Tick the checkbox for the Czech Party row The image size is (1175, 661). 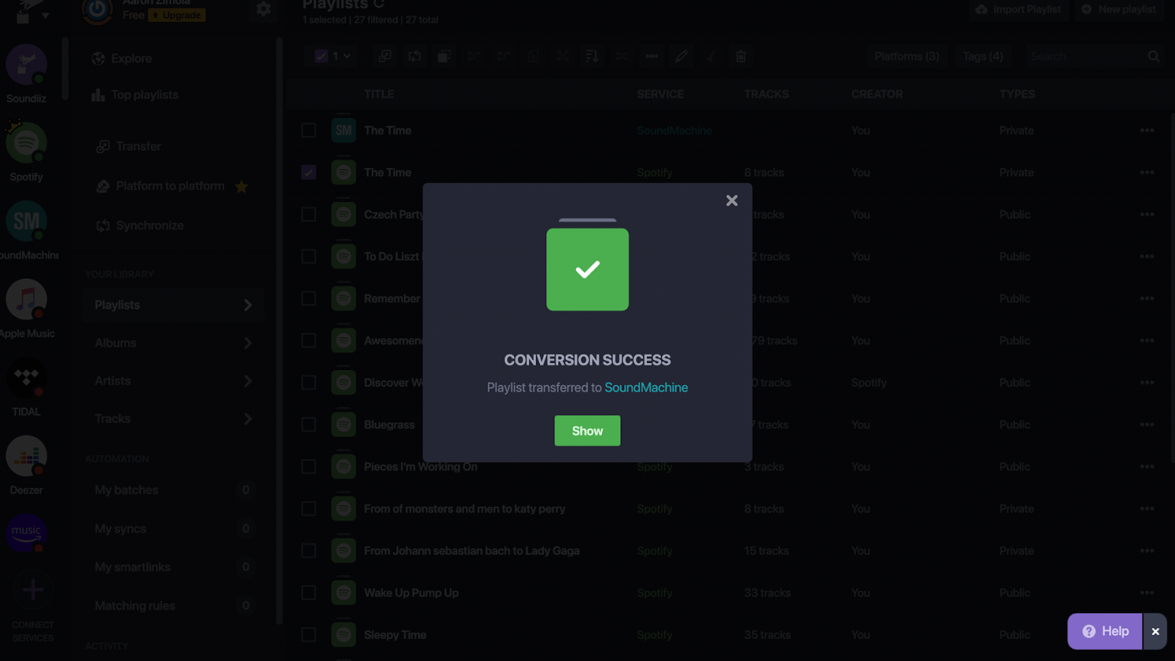[308, 214]
